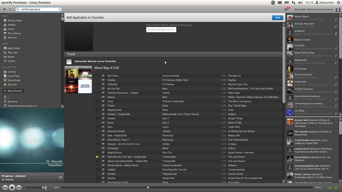Click the Dr. Sounds Transition album art

coord(32,140)
